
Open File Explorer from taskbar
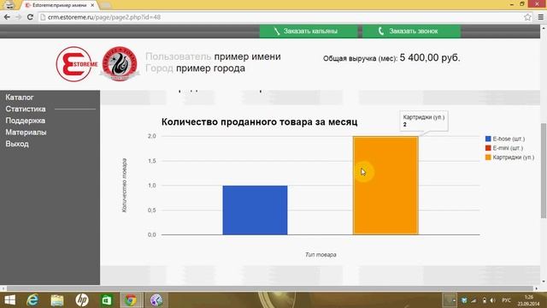coord(57,300)
